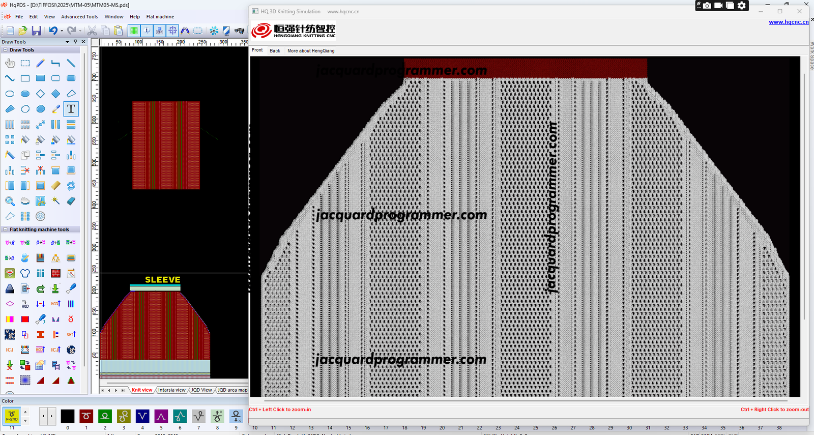Click the Save floppy disk icon
The height and width of the screenshot is (435, 814).
(36, 31)
